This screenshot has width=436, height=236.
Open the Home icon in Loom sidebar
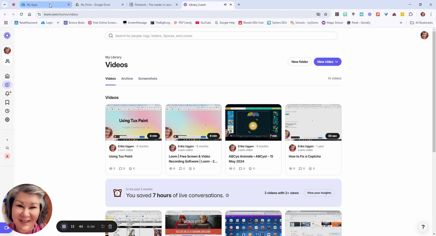pos(7,76)
